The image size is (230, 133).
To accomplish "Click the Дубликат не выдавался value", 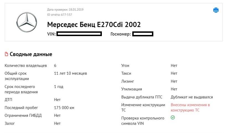I will [x=192, y=97].
